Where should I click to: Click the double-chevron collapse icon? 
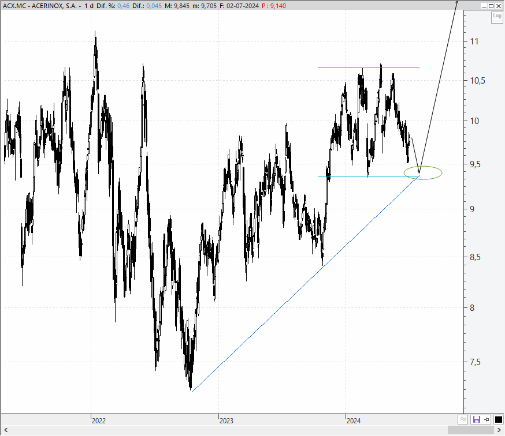pos(463,419)
